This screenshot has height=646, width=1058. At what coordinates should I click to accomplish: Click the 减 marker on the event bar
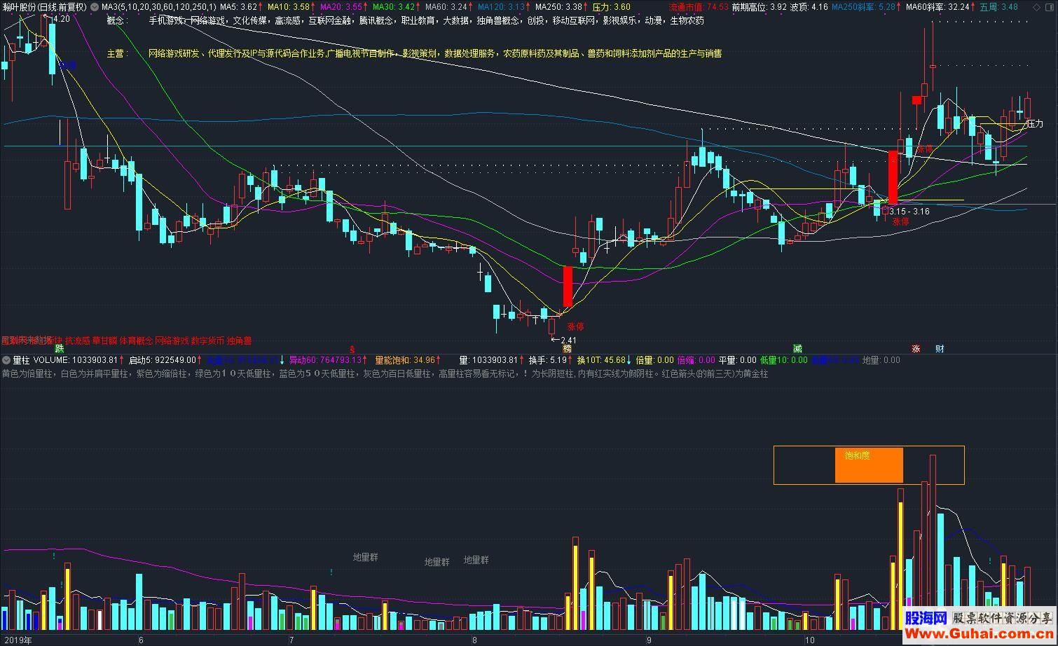point(797,348)
